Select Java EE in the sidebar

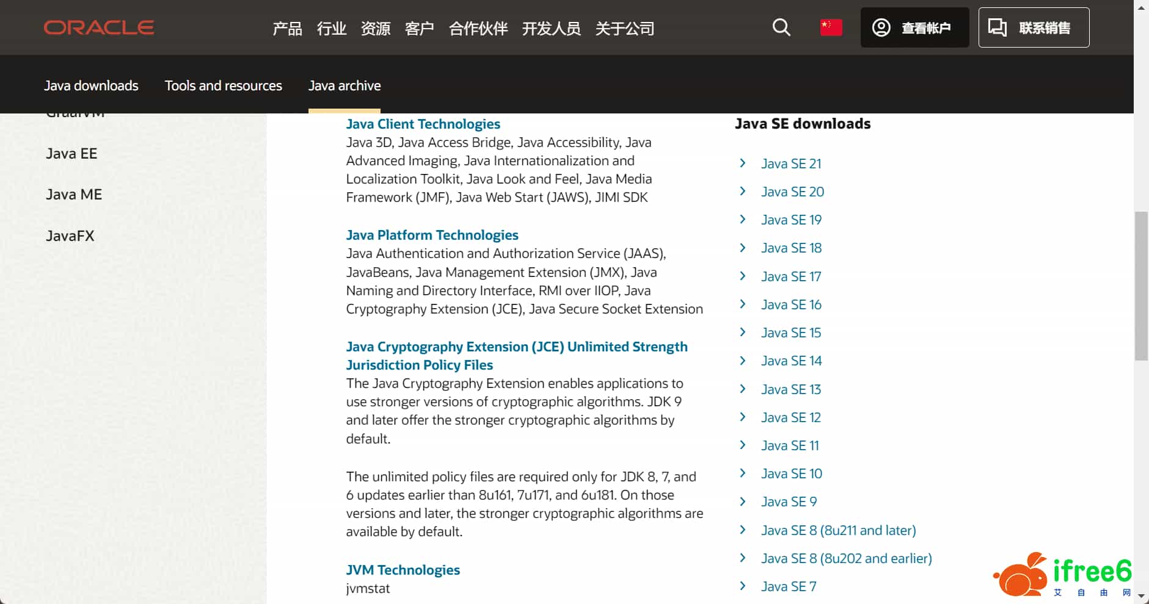click(x=71, y=154)
